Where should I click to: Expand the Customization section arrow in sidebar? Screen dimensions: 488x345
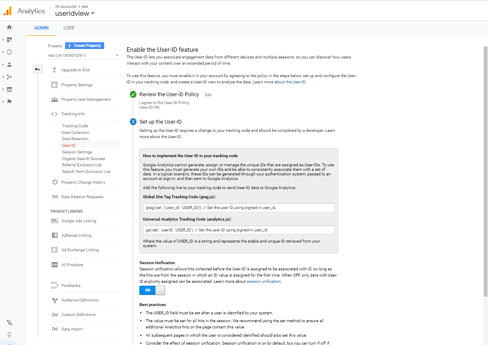3,39
